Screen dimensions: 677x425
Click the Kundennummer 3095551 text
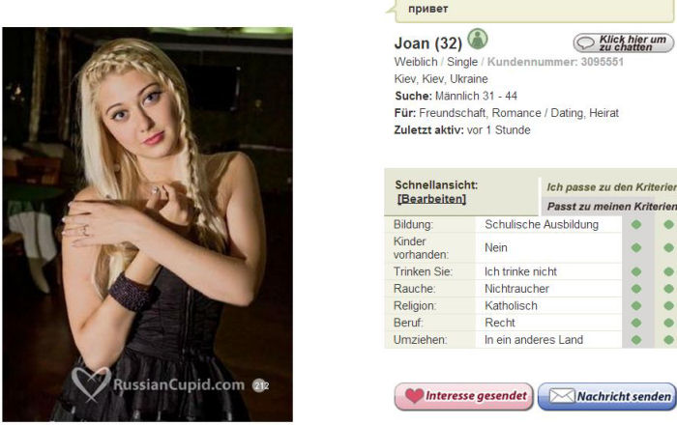555,62
